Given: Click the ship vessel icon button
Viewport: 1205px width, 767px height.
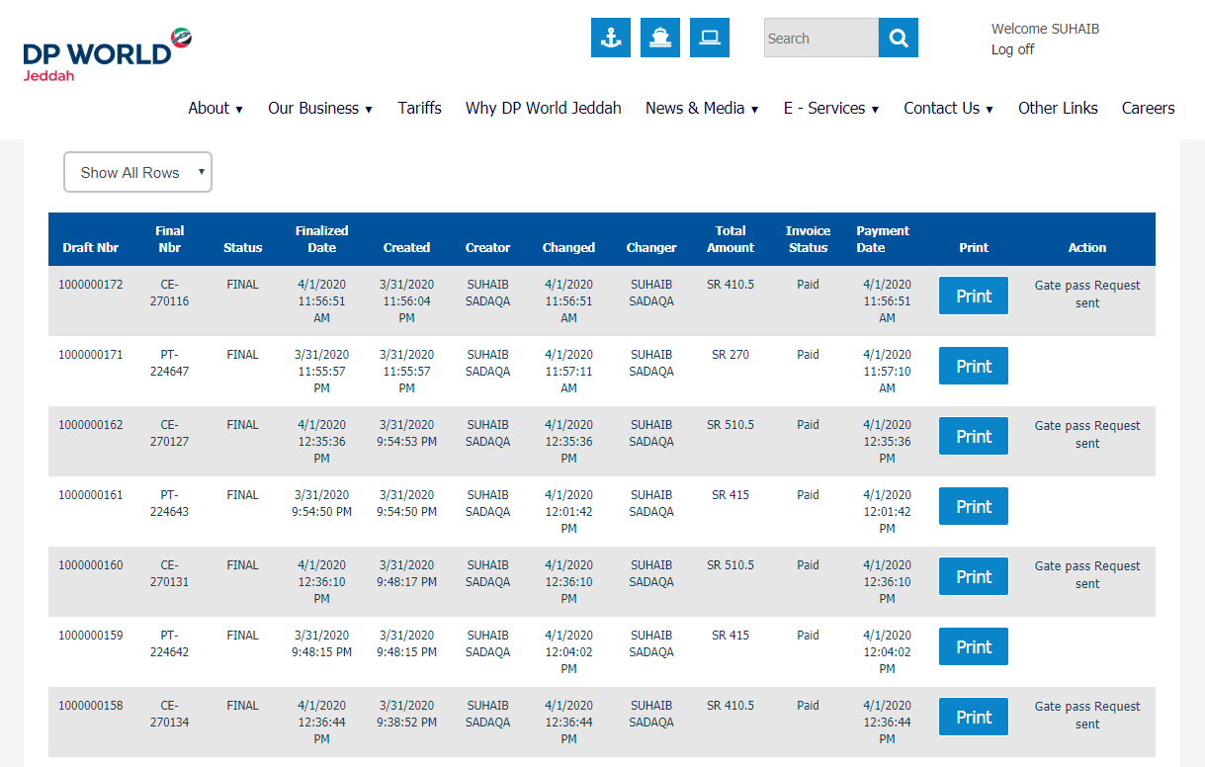Looking at the screenshot, I should pyautogui.click(x=660, y=38).
